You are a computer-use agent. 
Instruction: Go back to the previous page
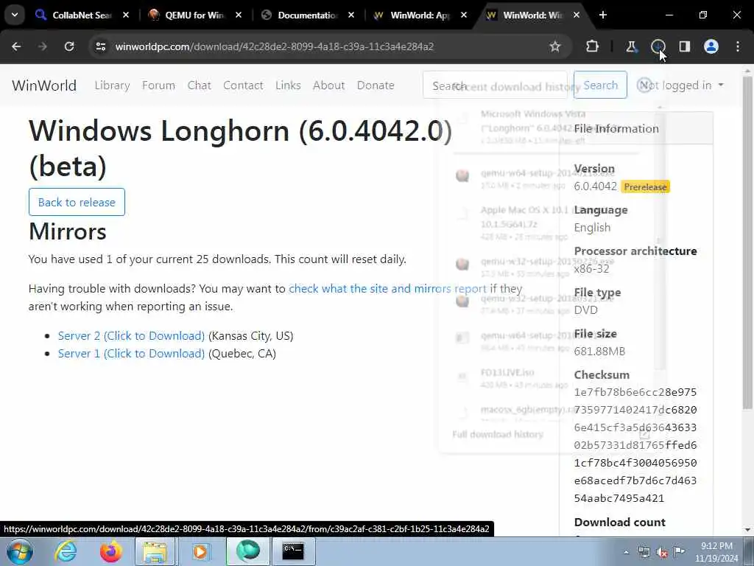(x=16, y=46)
